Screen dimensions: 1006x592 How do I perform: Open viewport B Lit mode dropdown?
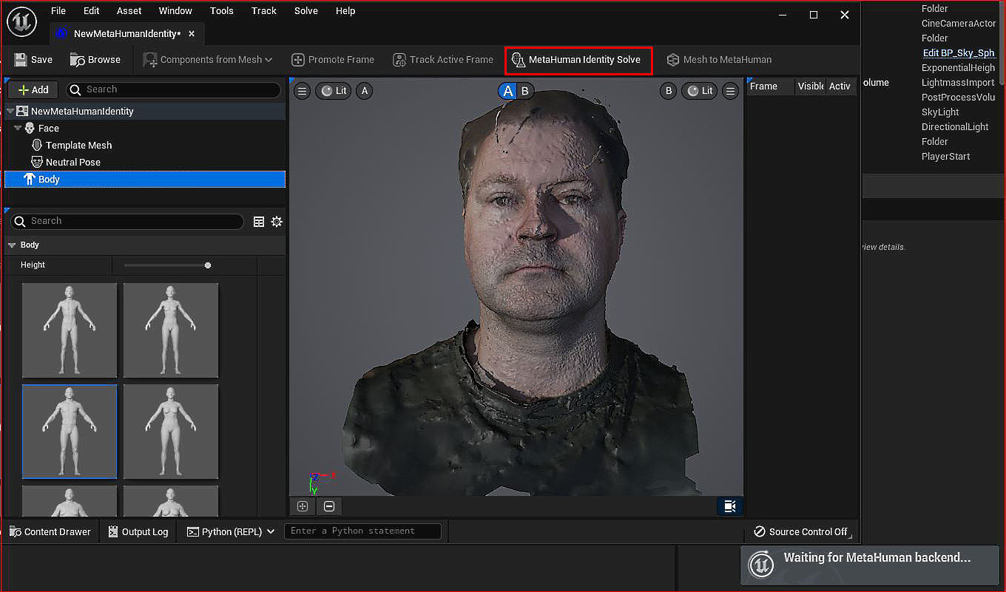point(699,91)
